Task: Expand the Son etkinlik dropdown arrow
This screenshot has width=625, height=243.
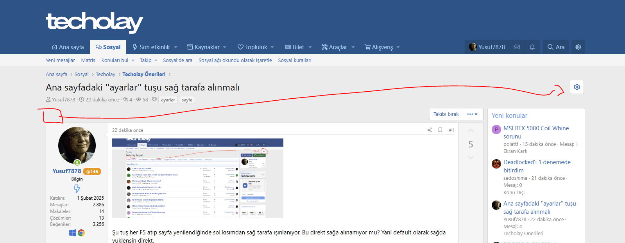Action: pyautogui.click(x=176, y=47)
